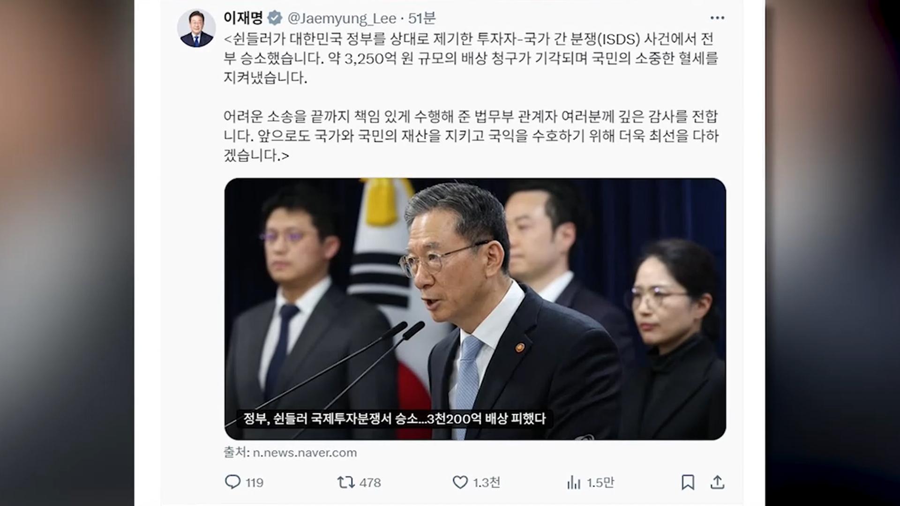
Task: Click the retweet arrows icon
Action: (346, 482)
